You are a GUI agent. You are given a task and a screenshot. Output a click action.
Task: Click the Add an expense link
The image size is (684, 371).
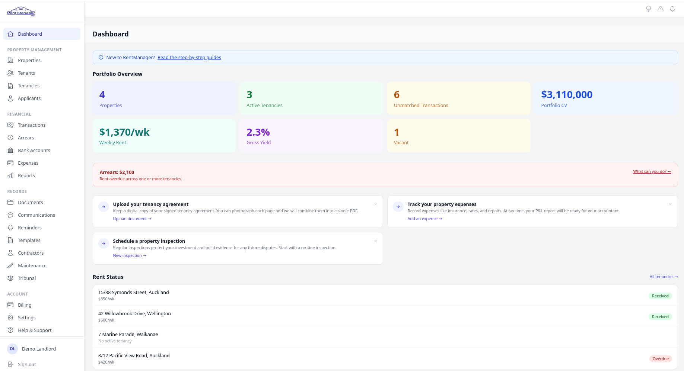[x=425, y=219]
